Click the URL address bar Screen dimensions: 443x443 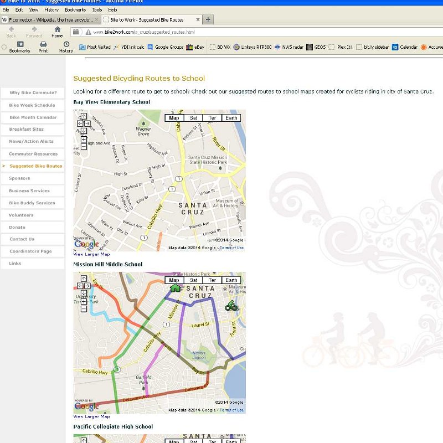click(221, 32)
